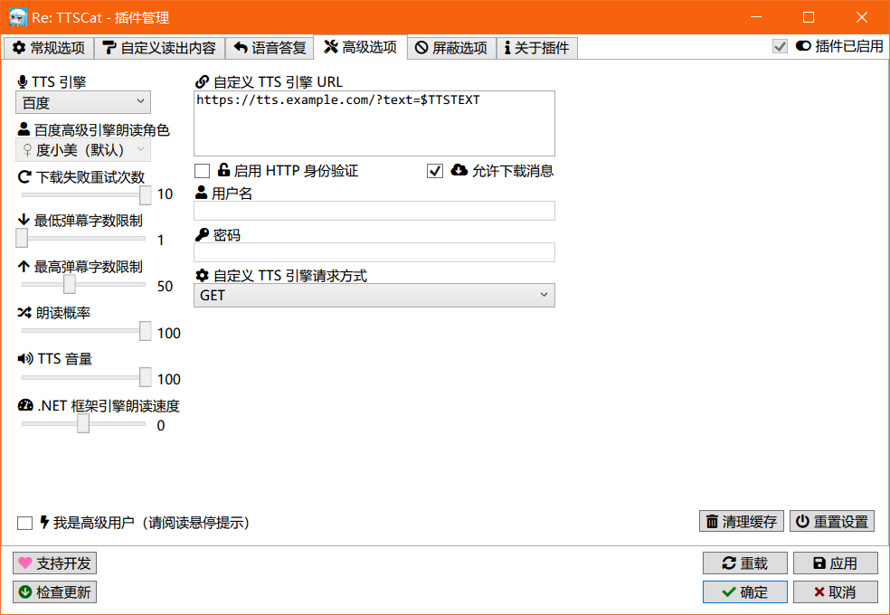Click the cloud download icon beside 允许下载消息

tap(459, 170)
